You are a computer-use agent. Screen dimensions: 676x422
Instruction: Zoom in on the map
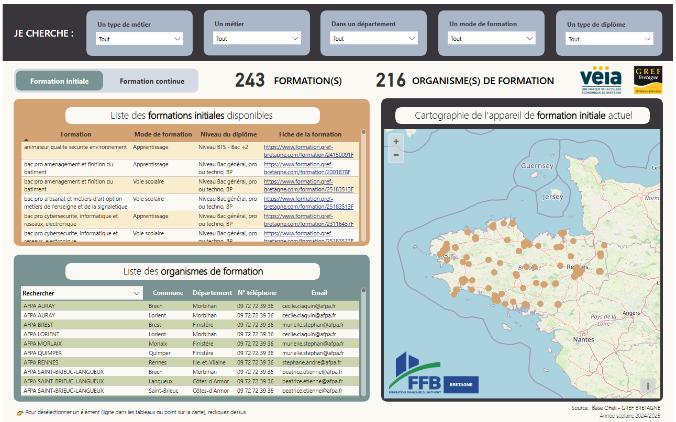396,142
